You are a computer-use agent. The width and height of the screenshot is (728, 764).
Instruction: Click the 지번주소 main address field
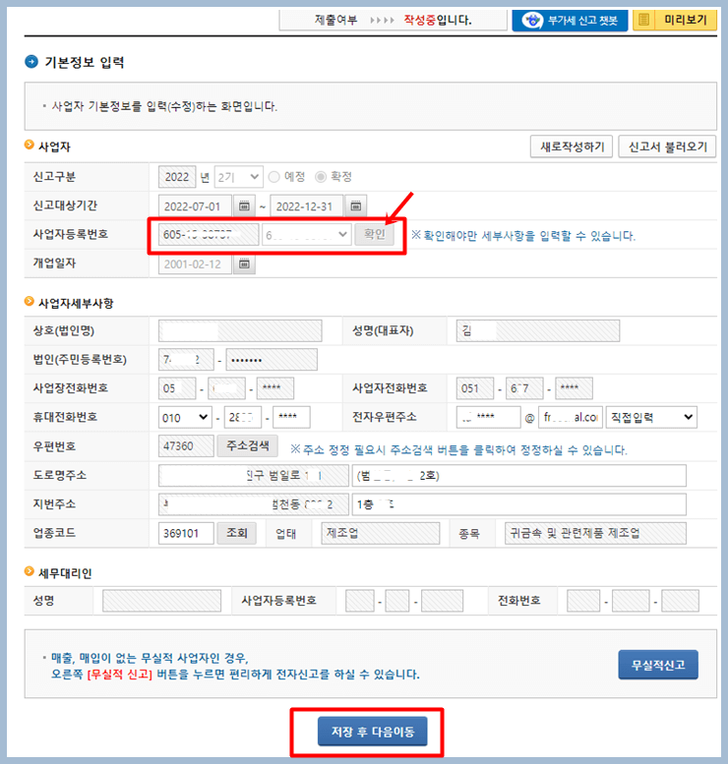(254, 504)
